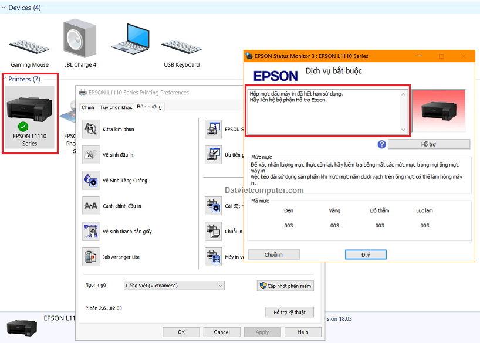Start Vệ Sinh Tăng Cường power cleaning icon
Viewport: 480px width, 343px height.
pos(91,180)
